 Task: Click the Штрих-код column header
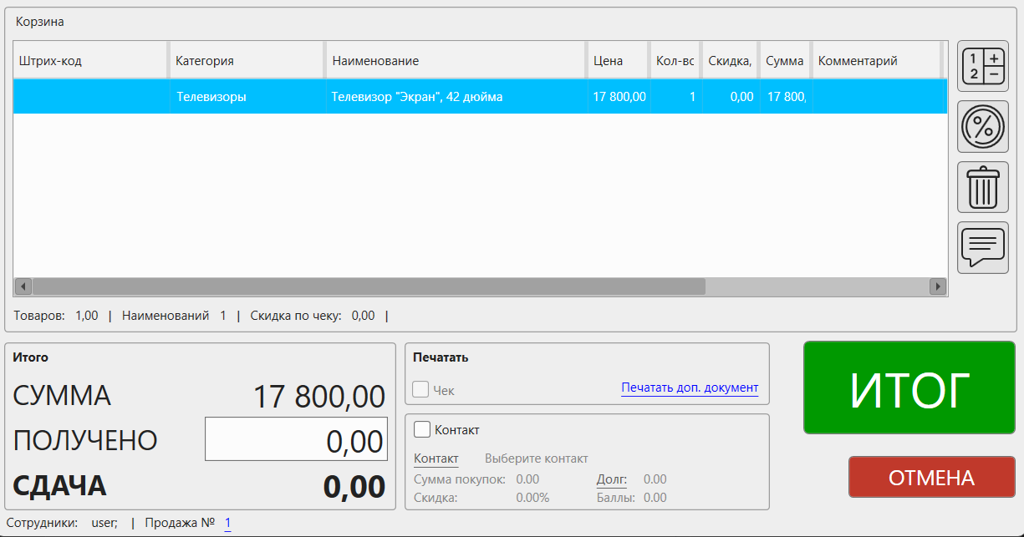point(90,61)
